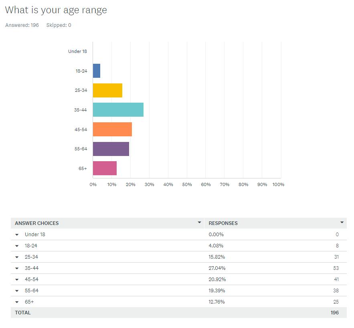The image size is (354, 328).
Task: Open the Answer Choices column sort dropdown
Action: coord(199,223)
